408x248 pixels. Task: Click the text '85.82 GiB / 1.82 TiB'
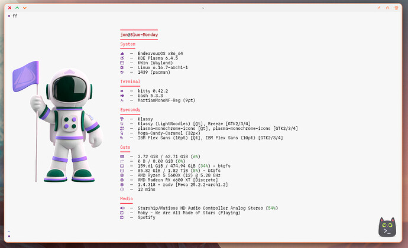click(163, 171)
